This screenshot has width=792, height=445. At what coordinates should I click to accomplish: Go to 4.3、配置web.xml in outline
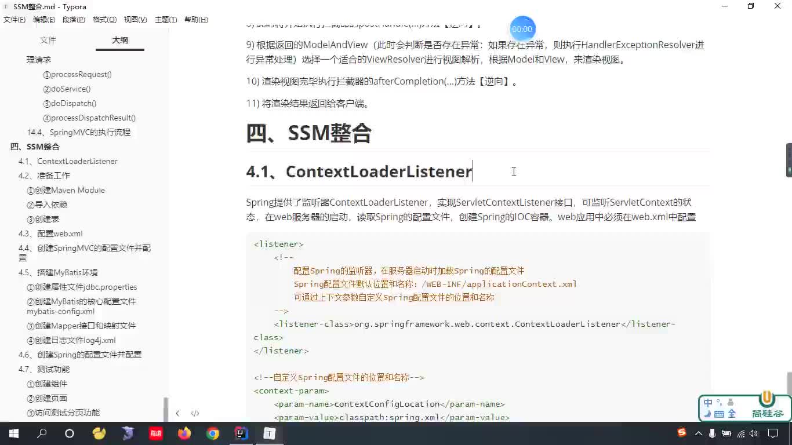50,234
